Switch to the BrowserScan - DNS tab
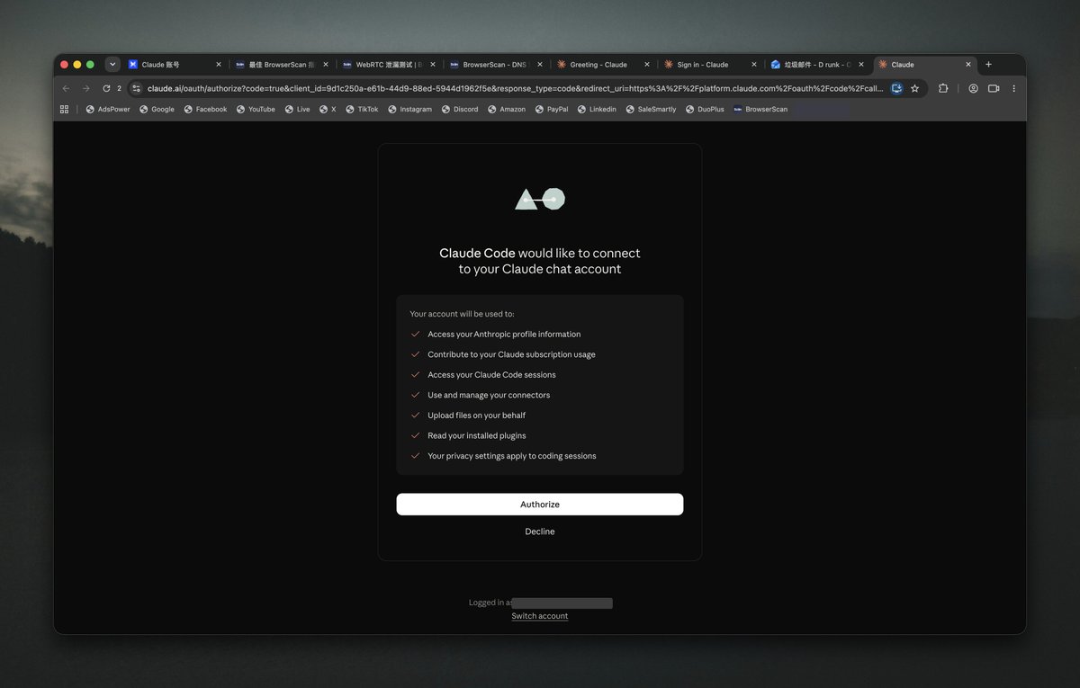The height and width of the screenshot is (688, 1080). click(x=496, y=65)
